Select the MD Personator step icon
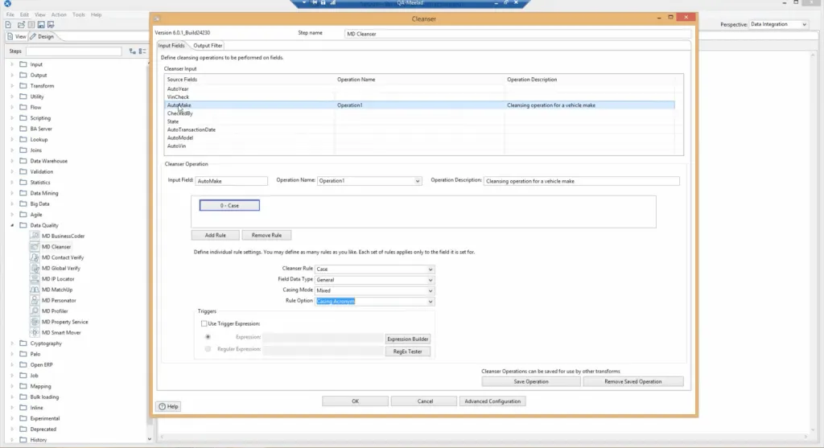Screen dimensions: 824x448 pos(35,300)
